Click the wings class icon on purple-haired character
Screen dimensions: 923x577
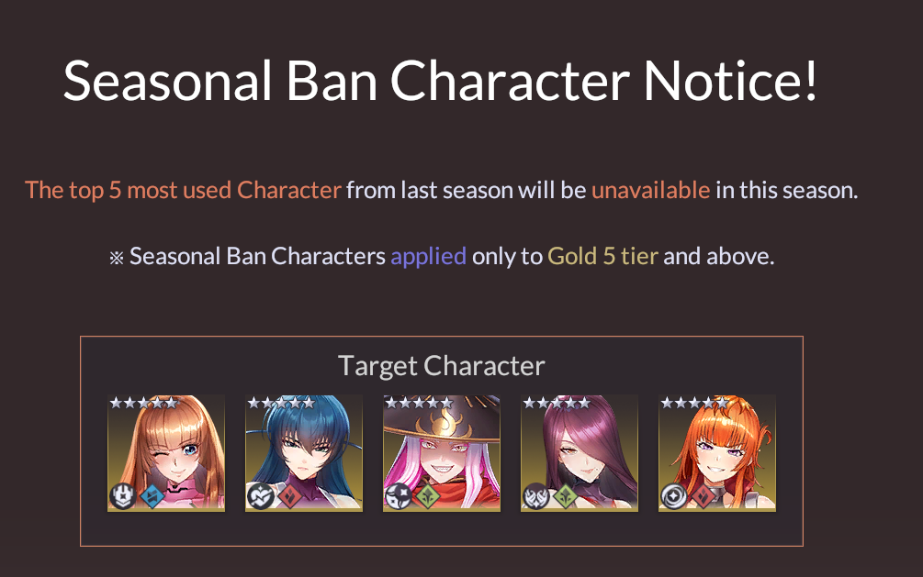click(x=535, y=496)
